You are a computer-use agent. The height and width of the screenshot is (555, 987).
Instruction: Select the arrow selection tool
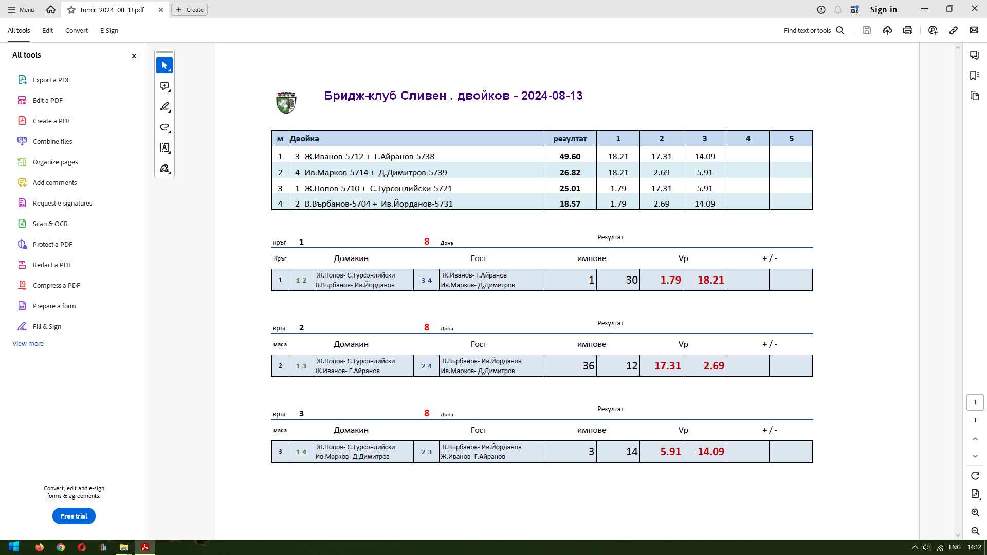tap(164, 65)
